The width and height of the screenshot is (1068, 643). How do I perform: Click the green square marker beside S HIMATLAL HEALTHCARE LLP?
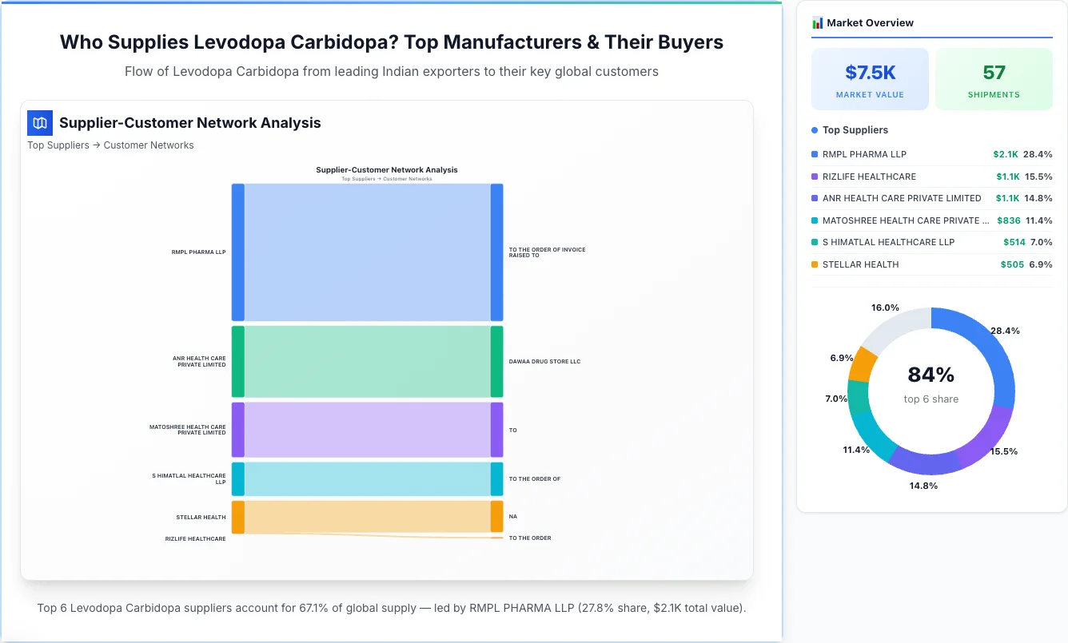tap(815, 242)
